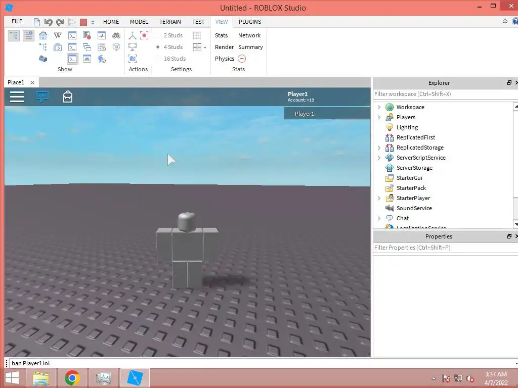Show Physics stats
The image size is (518, 388).
[225, 59]
